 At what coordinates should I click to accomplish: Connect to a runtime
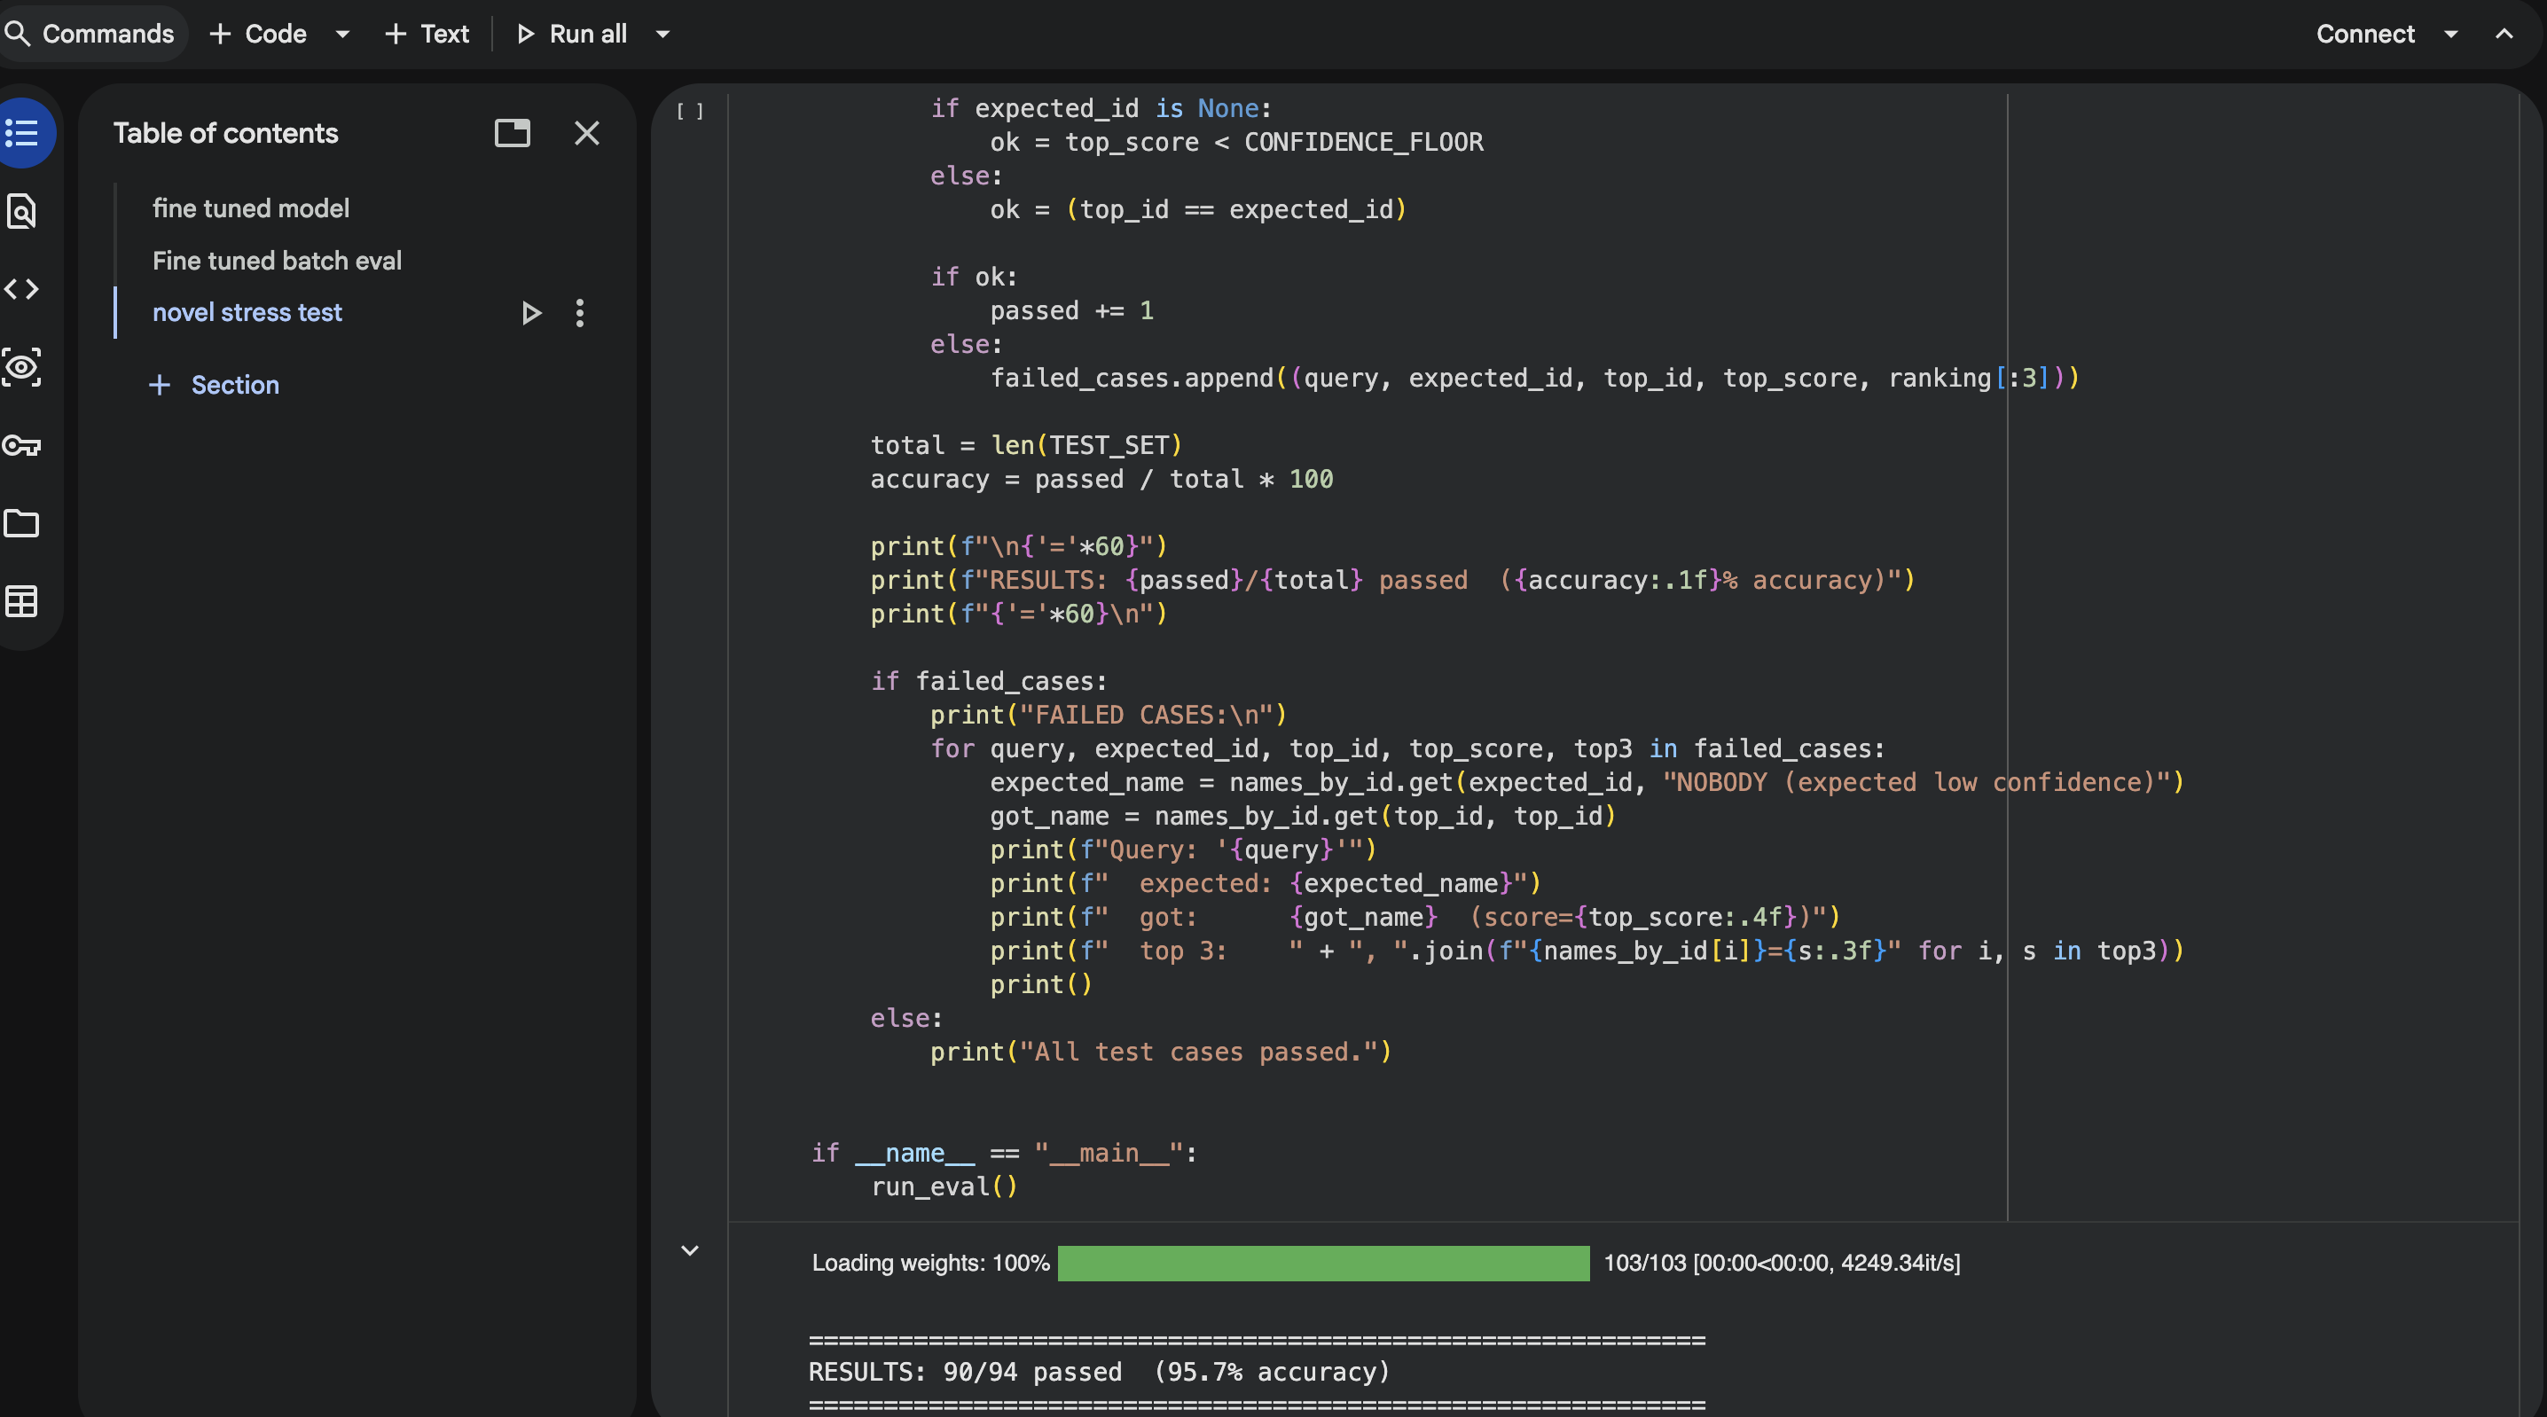click(2365, 34)
